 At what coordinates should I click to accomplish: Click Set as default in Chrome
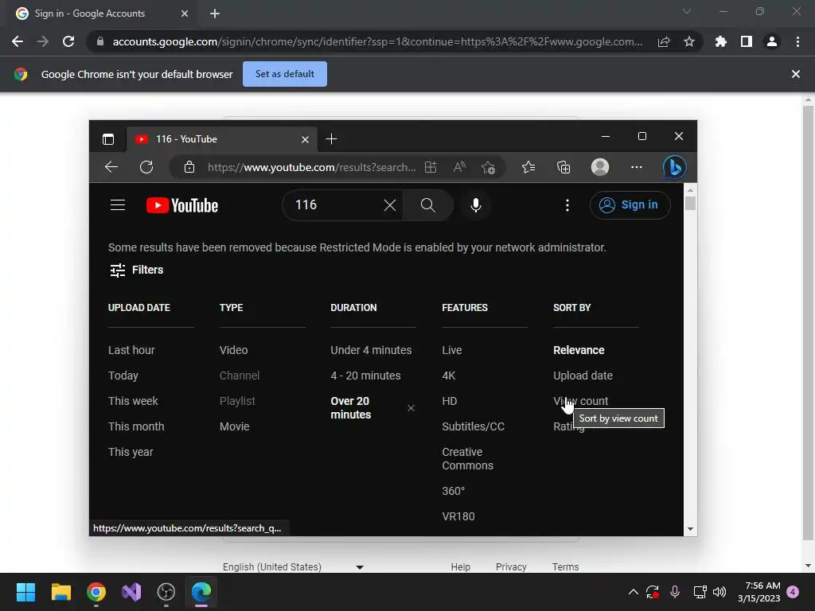coord(285,74)
